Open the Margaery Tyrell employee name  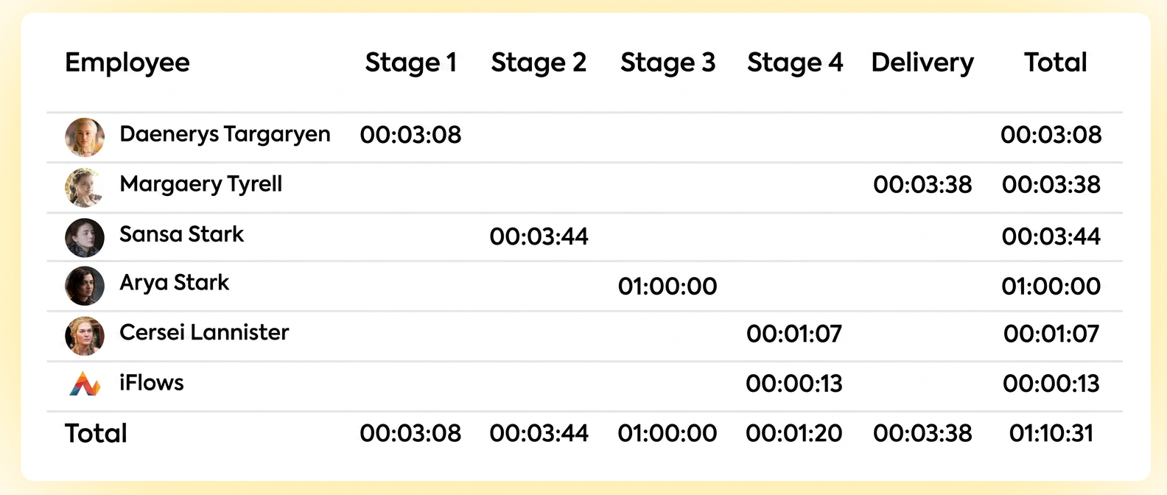(201, 185)
